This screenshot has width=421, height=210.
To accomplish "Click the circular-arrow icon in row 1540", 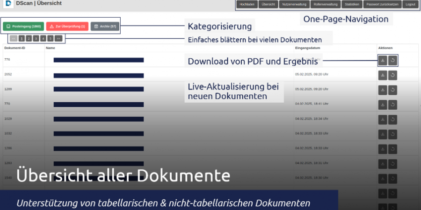I will (x=392, y=179).
